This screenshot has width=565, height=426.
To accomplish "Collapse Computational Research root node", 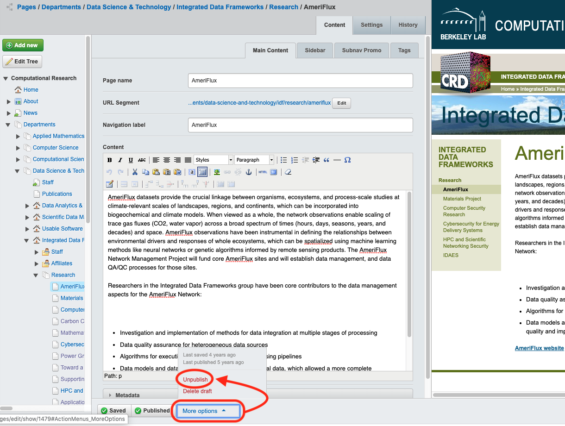I will (6, 78).
